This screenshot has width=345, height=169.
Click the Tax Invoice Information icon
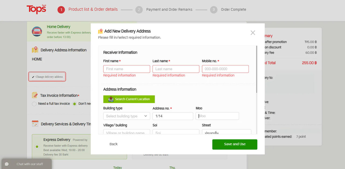(x=35, y=95)
